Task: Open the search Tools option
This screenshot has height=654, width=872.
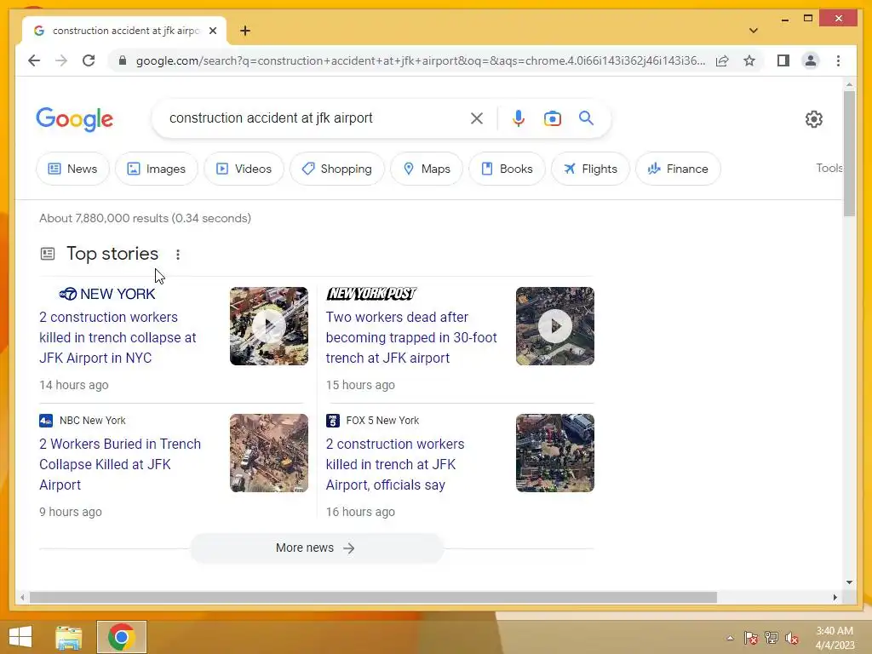Action: [x=829, y=168]
